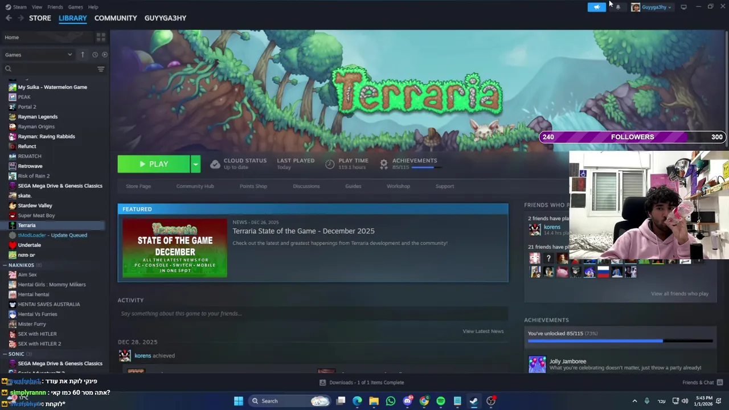Open advanced filter settings icon

[101, 69]
